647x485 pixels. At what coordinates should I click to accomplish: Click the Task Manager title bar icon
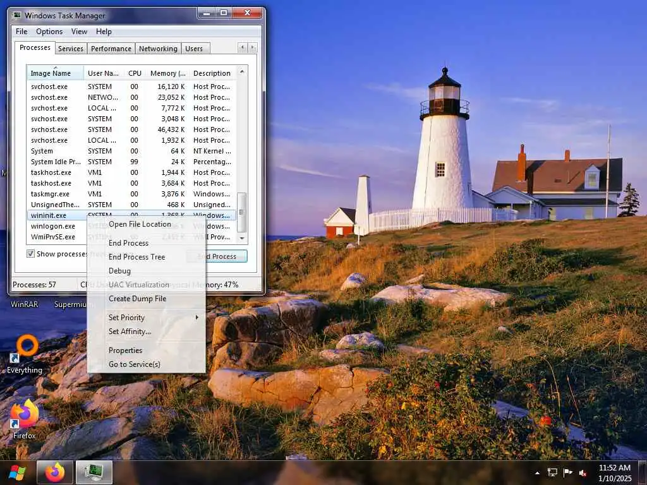(x=16, y=15)
